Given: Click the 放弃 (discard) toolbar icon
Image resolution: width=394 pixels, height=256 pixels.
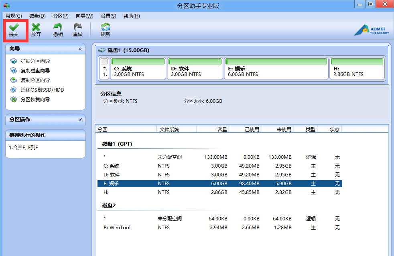Looking at the screenshot, I should (x=36, y=27).
